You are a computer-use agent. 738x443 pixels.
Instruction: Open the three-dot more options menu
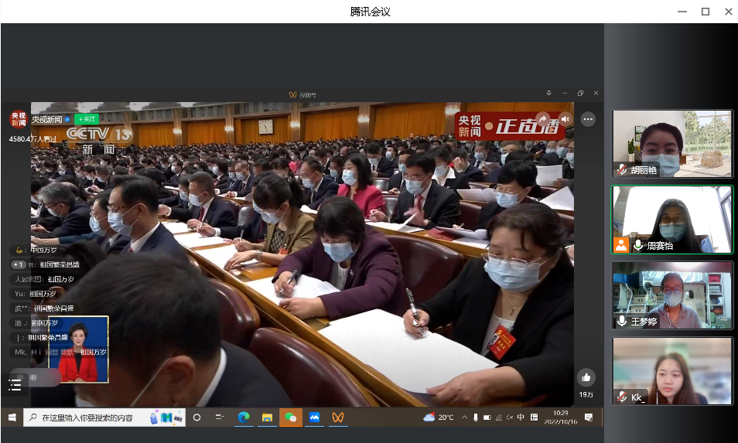[588, 119]
